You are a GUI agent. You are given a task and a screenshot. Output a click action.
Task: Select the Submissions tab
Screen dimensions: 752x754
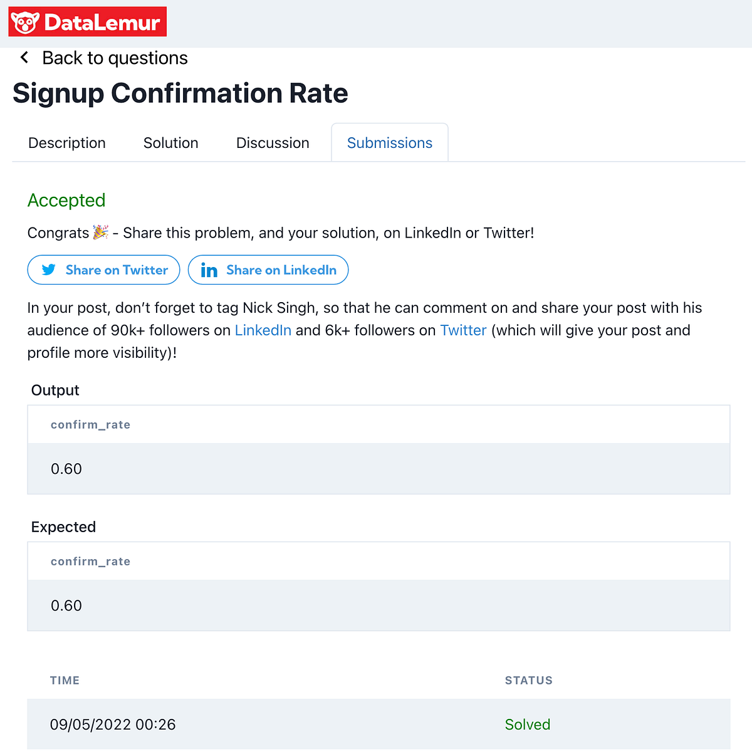[x=389, y=142]
